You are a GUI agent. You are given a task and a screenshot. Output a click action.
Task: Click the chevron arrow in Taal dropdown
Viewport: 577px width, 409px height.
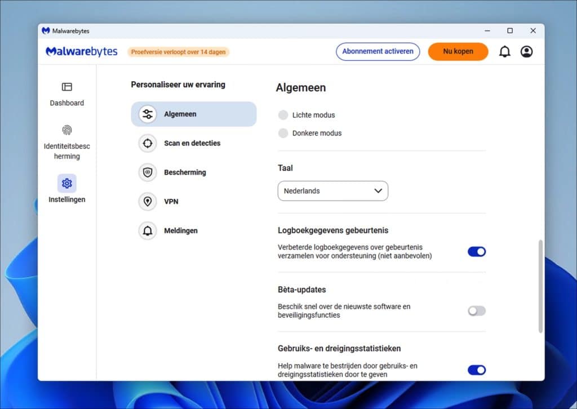coord(378,191)
